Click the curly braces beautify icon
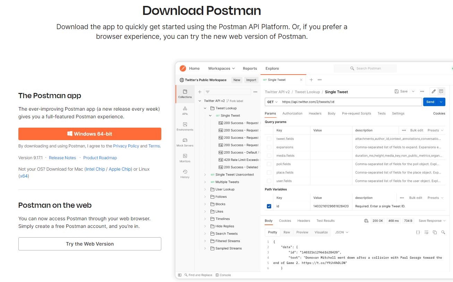453x282 pixels. [x=418, y=232]
